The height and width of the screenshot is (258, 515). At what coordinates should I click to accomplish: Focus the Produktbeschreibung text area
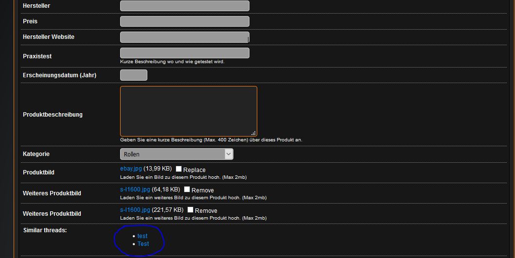pos(188,111)
